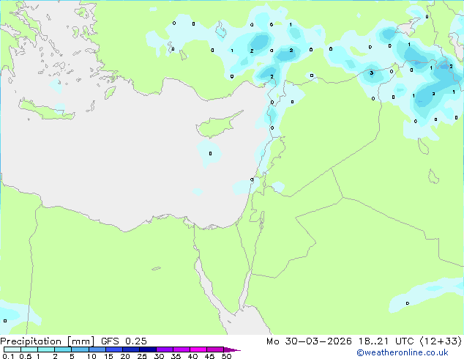Click the 'Precipitation [mm]' title text
464x359 pixels.
click(48, 341)
